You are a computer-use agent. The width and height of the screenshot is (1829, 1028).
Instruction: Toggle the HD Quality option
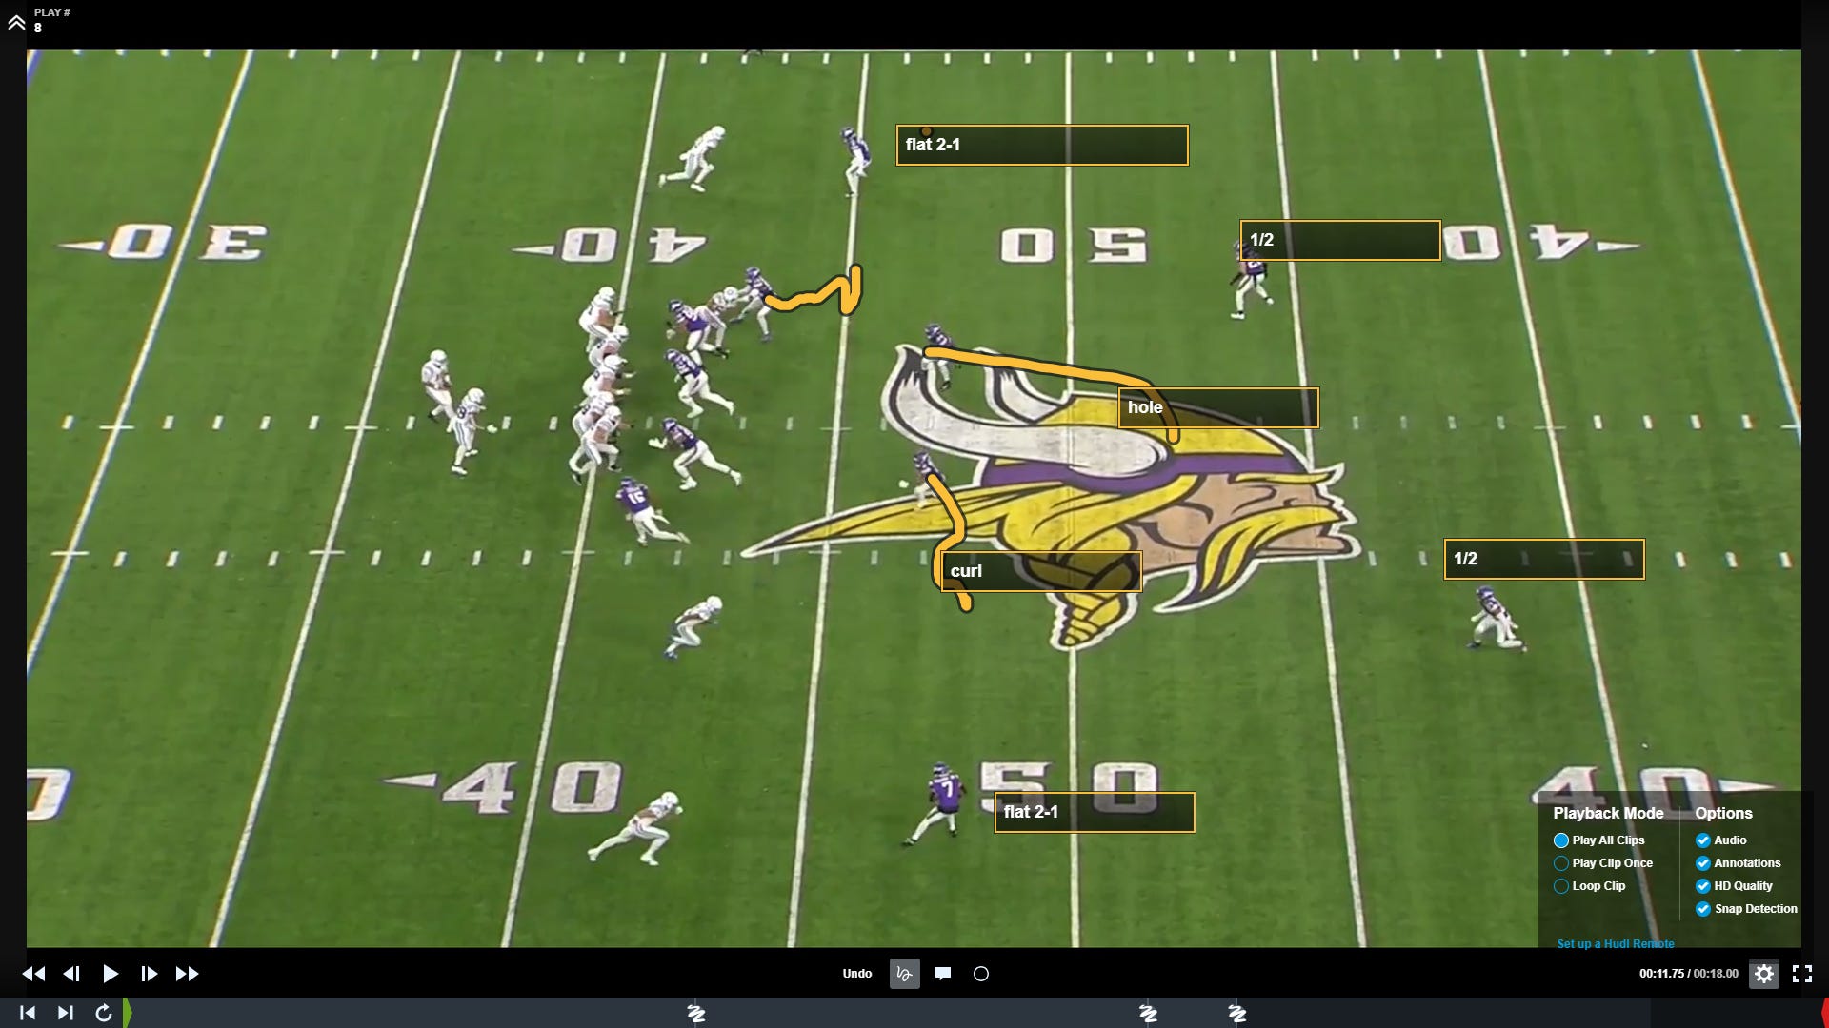coord(1735,886)
